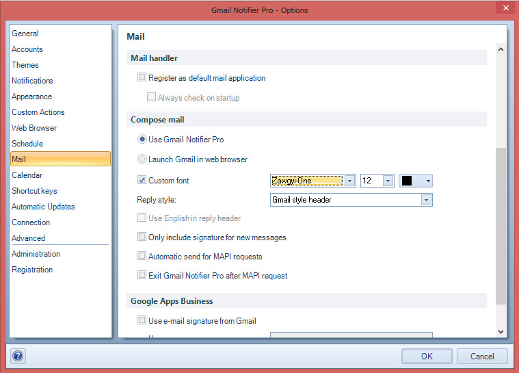519x373 pixels.
Task: Open the General options page
Action: click(25, 34)
